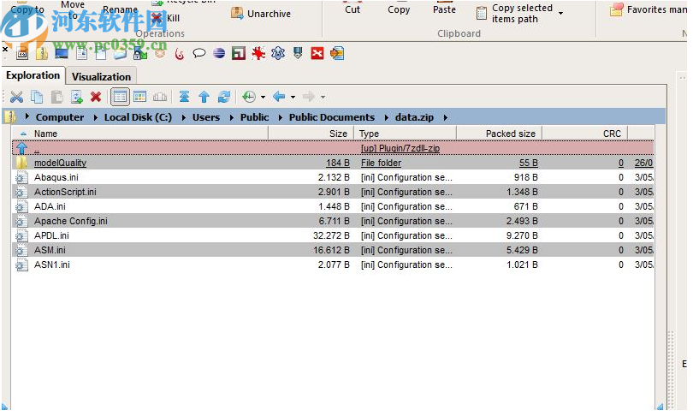Click the Favorites manager button
Image resolution: width=693 pixels, height=416 pixels.
click(649, 10)
